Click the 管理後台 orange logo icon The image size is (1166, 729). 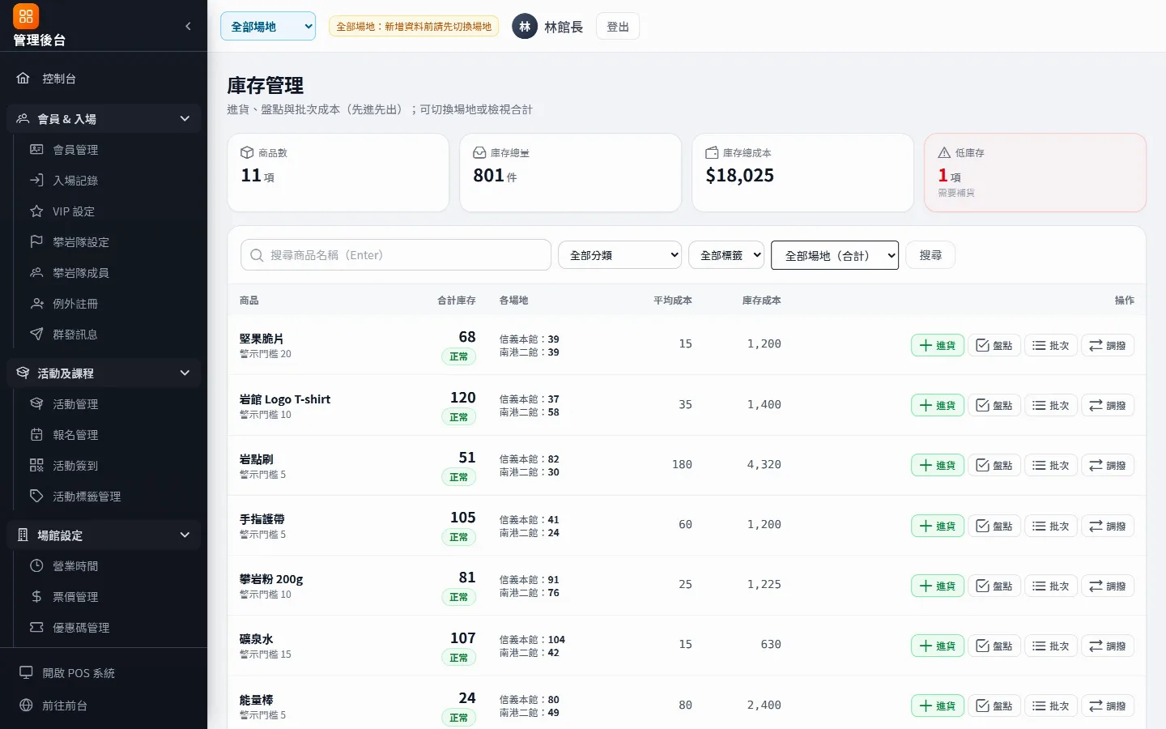pos(26,16)
